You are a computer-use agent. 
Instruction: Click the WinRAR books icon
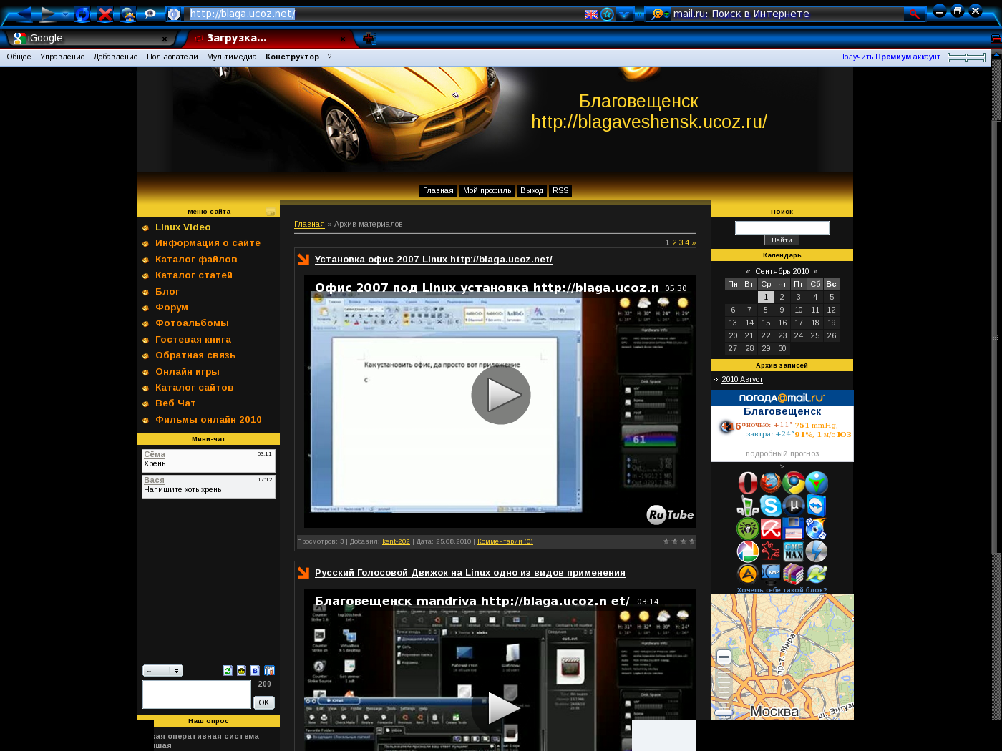coord(793,574)
